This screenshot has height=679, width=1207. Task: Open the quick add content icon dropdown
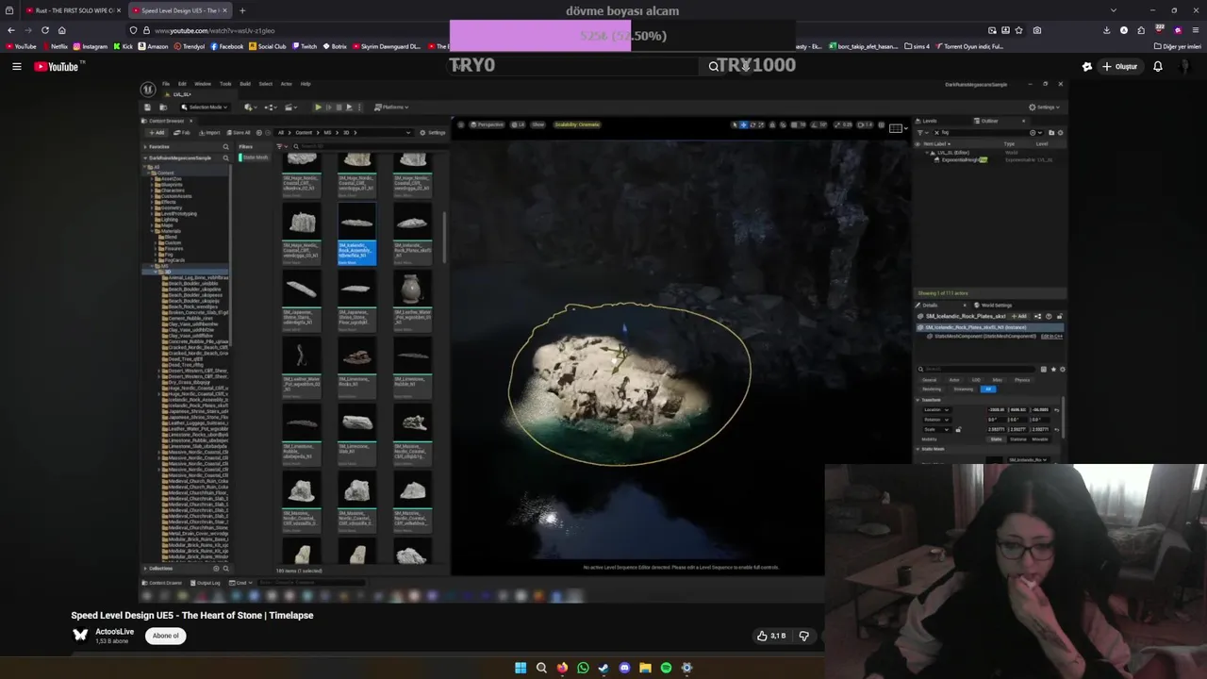(x=250, y=107)
